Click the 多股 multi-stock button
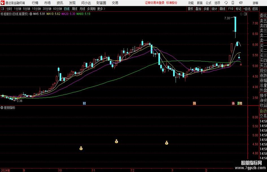Image resolution: width=267 pixels, height=172 pixels. [206, 9]
